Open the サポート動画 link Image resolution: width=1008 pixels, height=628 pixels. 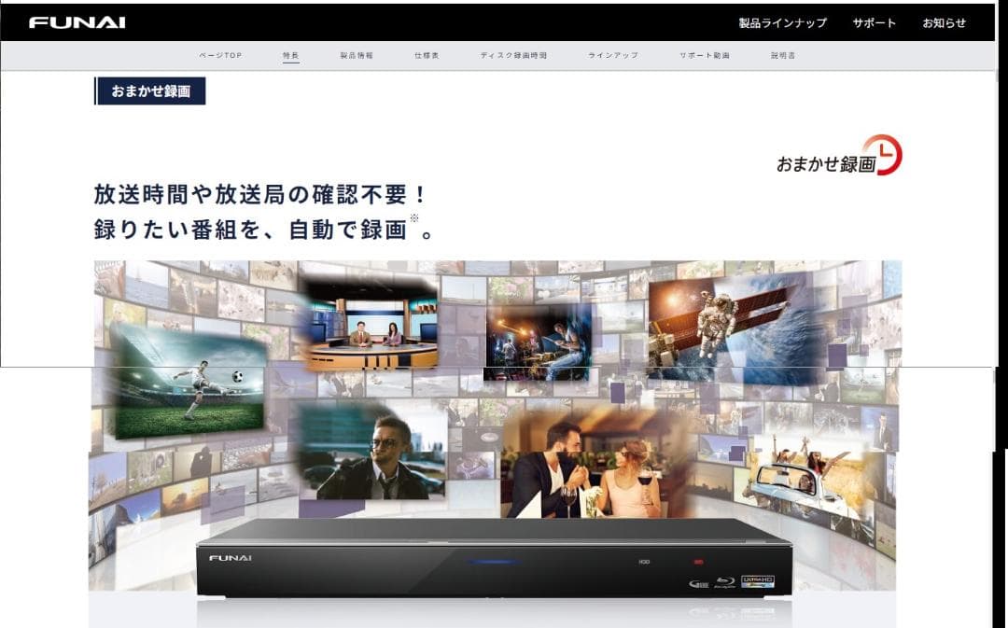705,56
